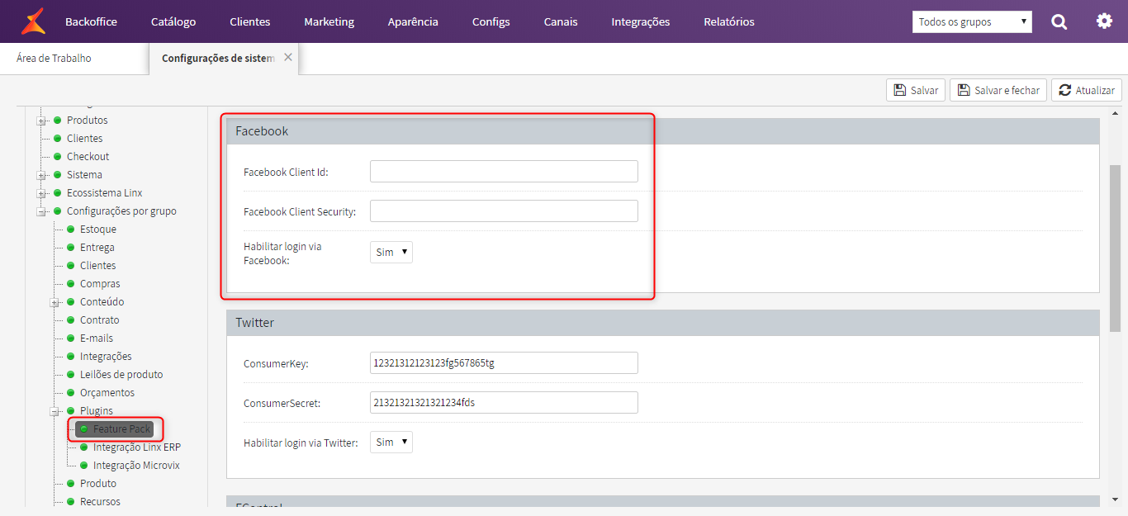The height and width of the screenshot is (516, 1128).
Task: Open the Catálogo menu
Action: [x=173, y=21]
